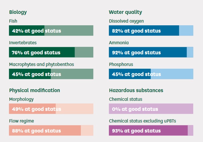The height and width of the screenshot is (142, 203).
Task: Select the Chemical status 0% bar
Action: point(151,109)
